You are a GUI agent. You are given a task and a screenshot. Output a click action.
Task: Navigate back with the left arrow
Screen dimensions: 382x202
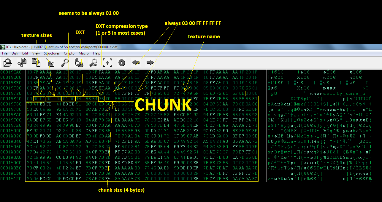[x=136, y=62]
